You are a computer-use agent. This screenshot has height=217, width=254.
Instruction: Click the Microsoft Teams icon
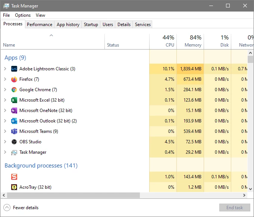coord(14,131)
